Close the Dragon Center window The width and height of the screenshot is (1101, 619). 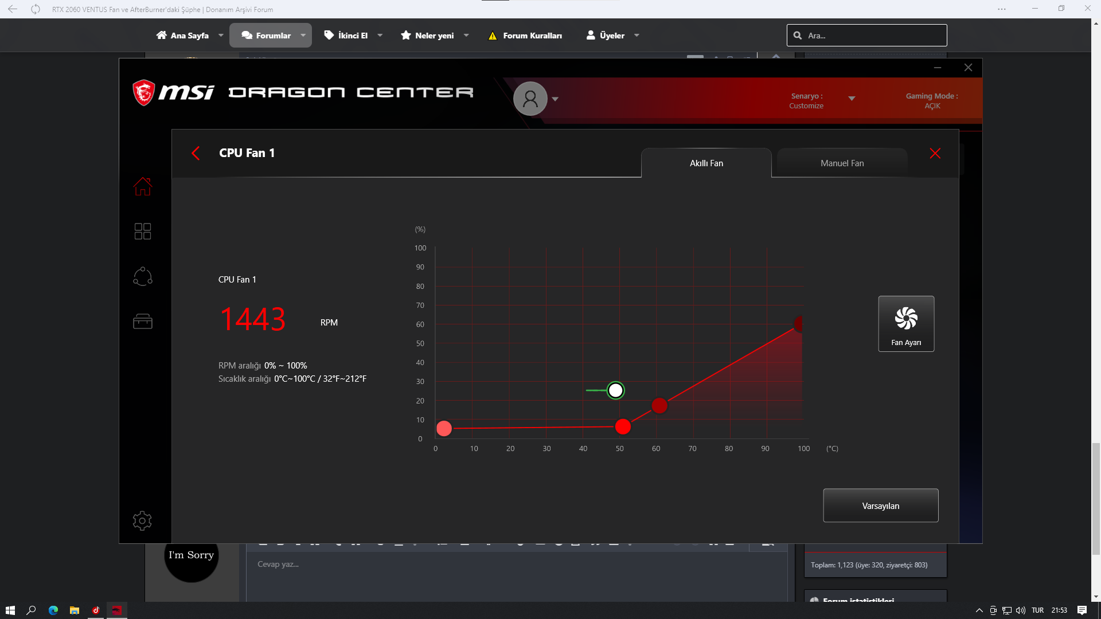968,68
